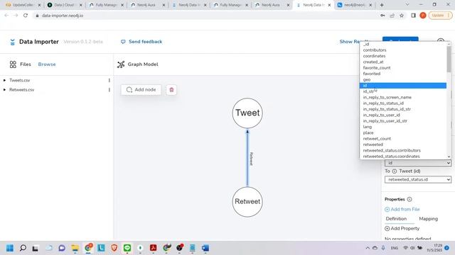This screenshot has height=255, width=455.
Task: Open Microsoft Word from the taskbar
Action: click(x=205, y=248)
